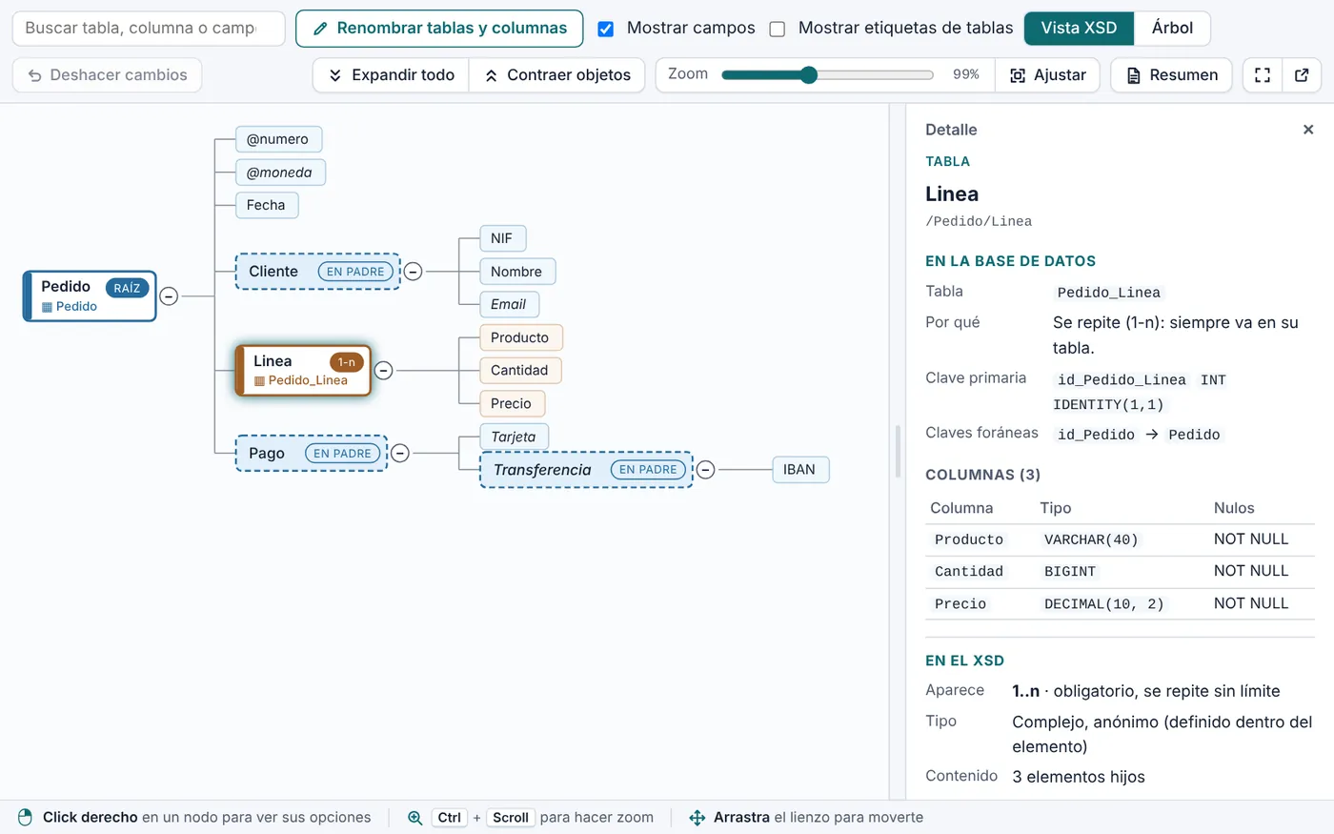Image resolution: width=1334 pixels, height=834 pixels.
Task: Click the Precio field node in diagram
Action: pyautogui.click(x=512, y=404)
